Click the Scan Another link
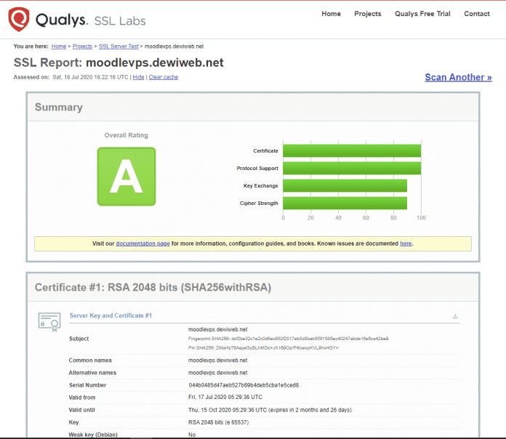The width and height of the screenshot is (506, 439). coord(458,78)
